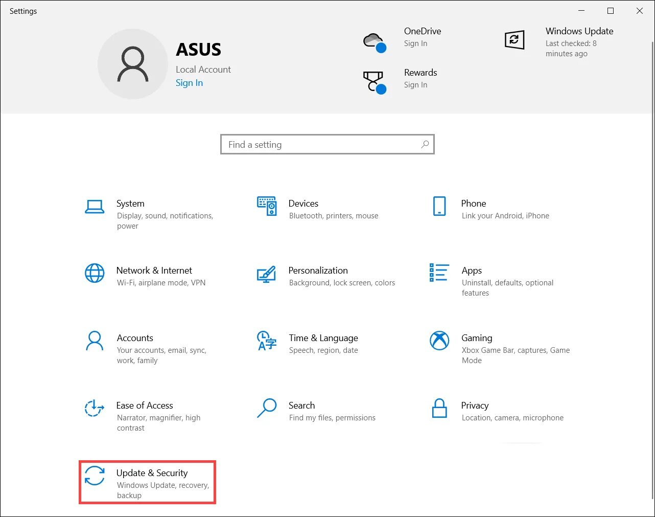Image resolution: width=655 pixels, height=517 pixels.
Task: Select the Network & Internet globe icon
Action: pyautogui.click(x=95, y=273)
